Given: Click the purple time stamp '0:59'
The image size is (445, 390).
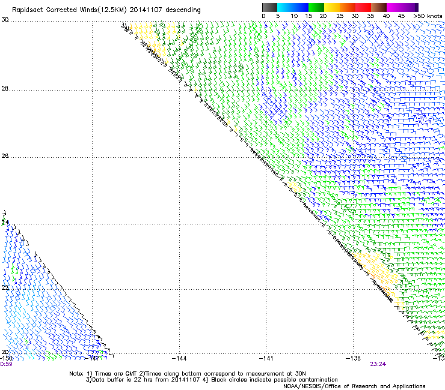Looking at the screenshot, I should click(x=6, y=364).
